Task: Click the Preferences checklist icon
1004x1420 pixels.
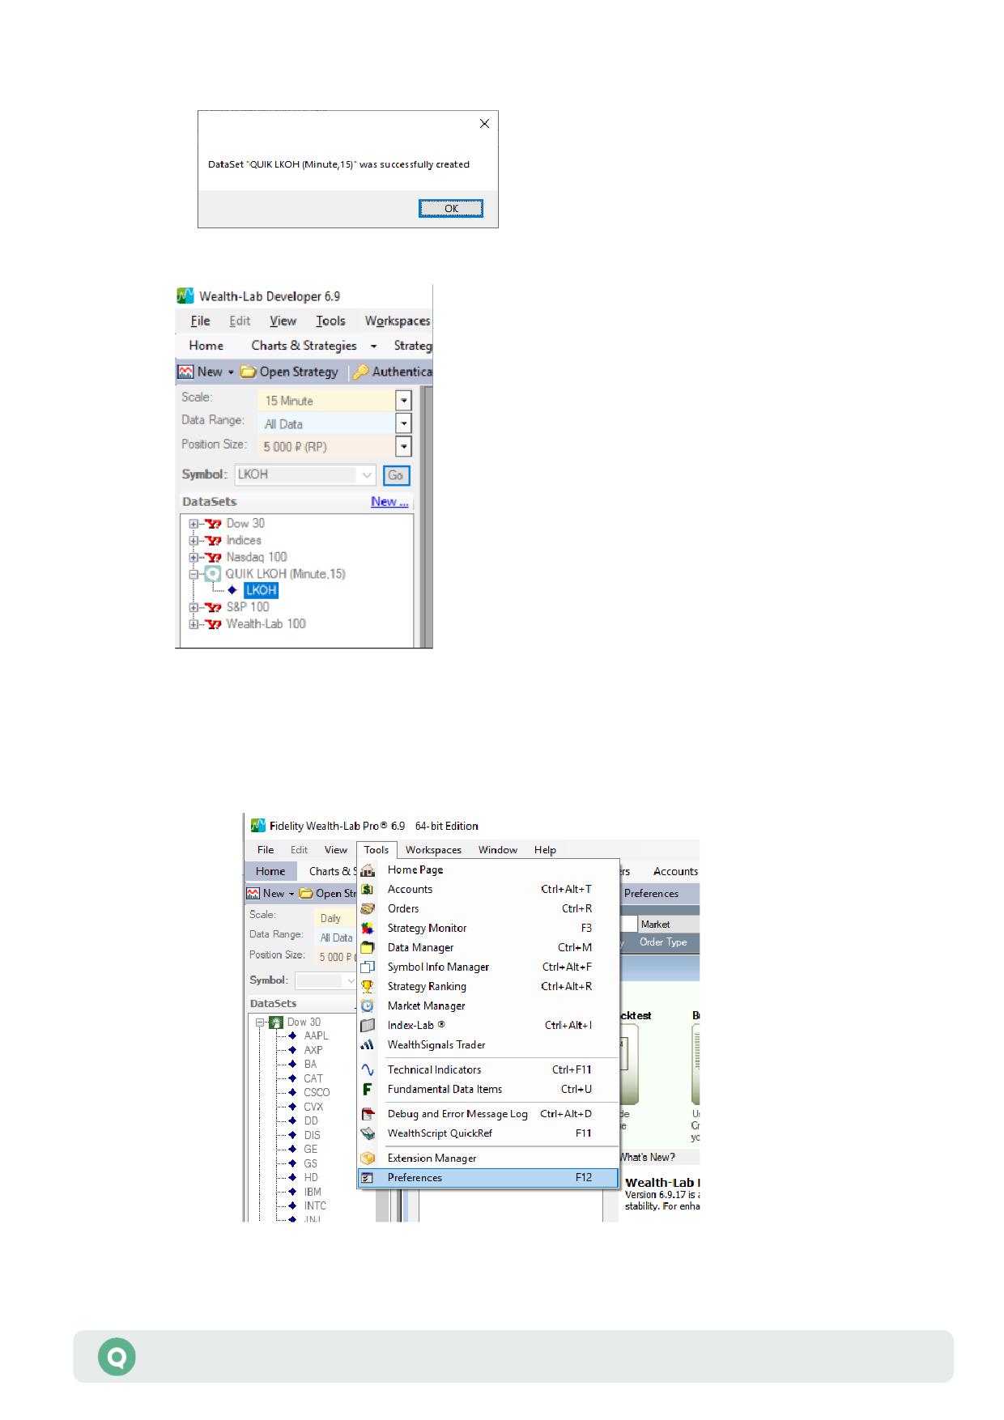Action: tap(368, 1178)
